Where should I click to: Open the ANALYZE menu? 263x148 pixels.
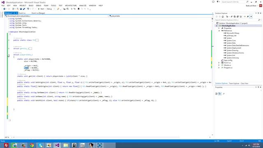point(83,5)
